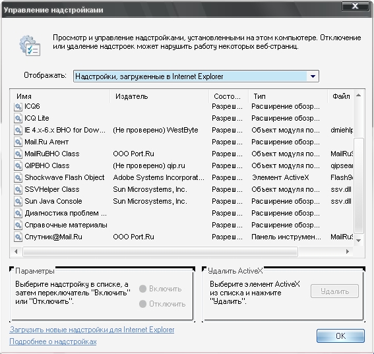
Task: Click the ICQ6 add-on icon
Action: (x=18, y=106)
